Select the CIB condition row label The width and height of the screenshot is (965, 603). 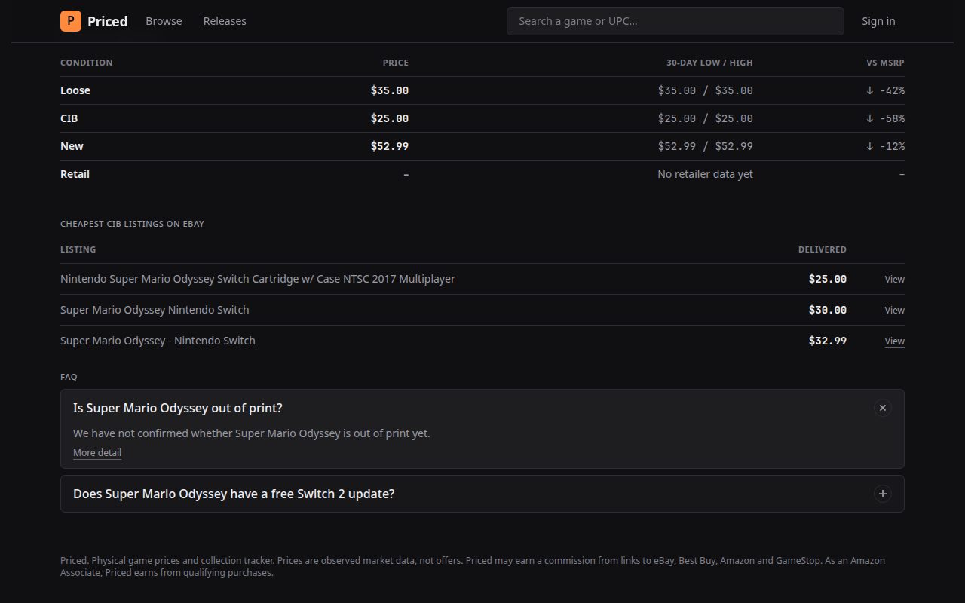[x=69, y=118]
